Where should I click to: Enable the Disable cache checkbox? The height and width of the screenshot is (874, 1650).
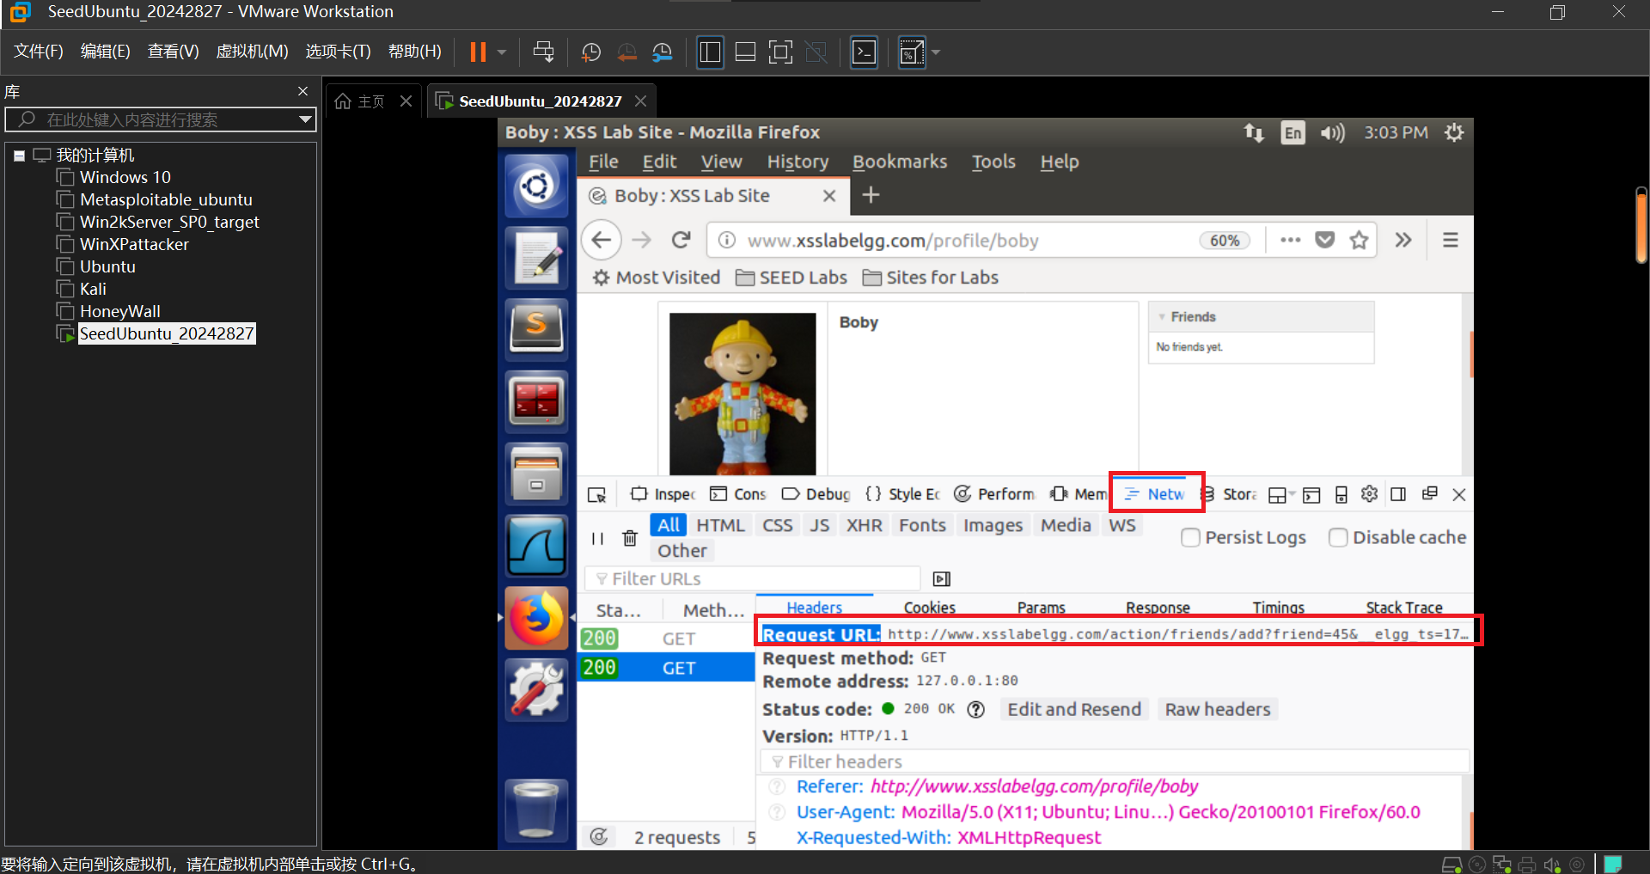click(1338, 537)
